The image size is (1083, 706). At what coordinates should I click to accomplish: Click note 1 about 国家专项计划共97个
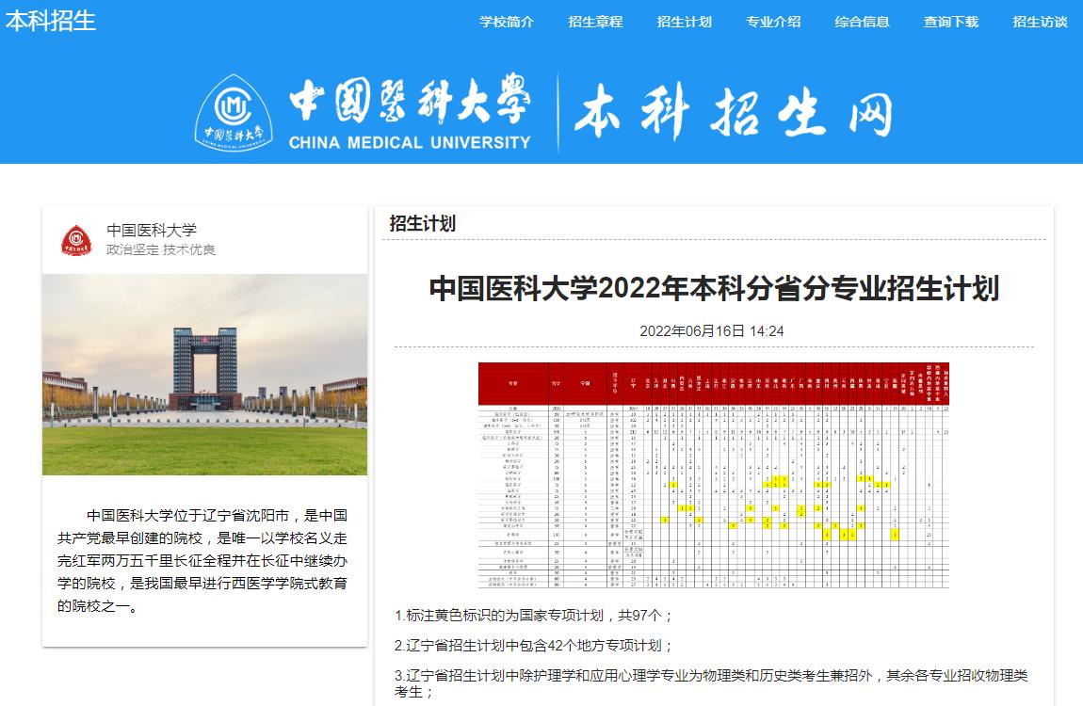pos(533,616)
